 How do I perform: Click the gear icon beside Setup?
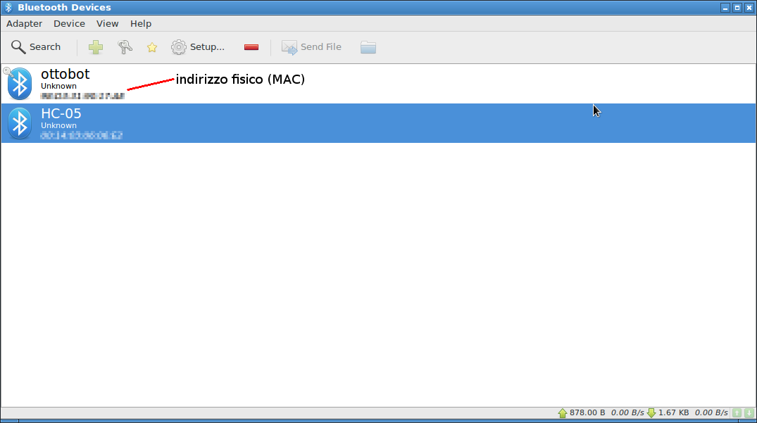(179, 46)
